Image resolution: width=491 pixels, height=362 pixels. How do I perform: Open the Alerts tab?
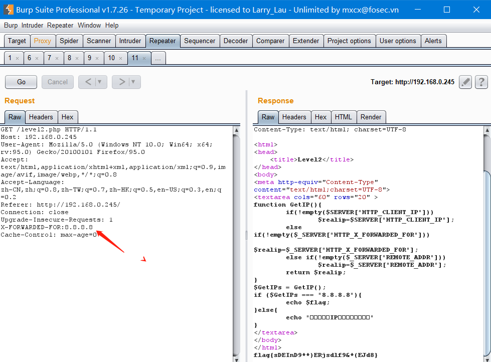(433, 41)
